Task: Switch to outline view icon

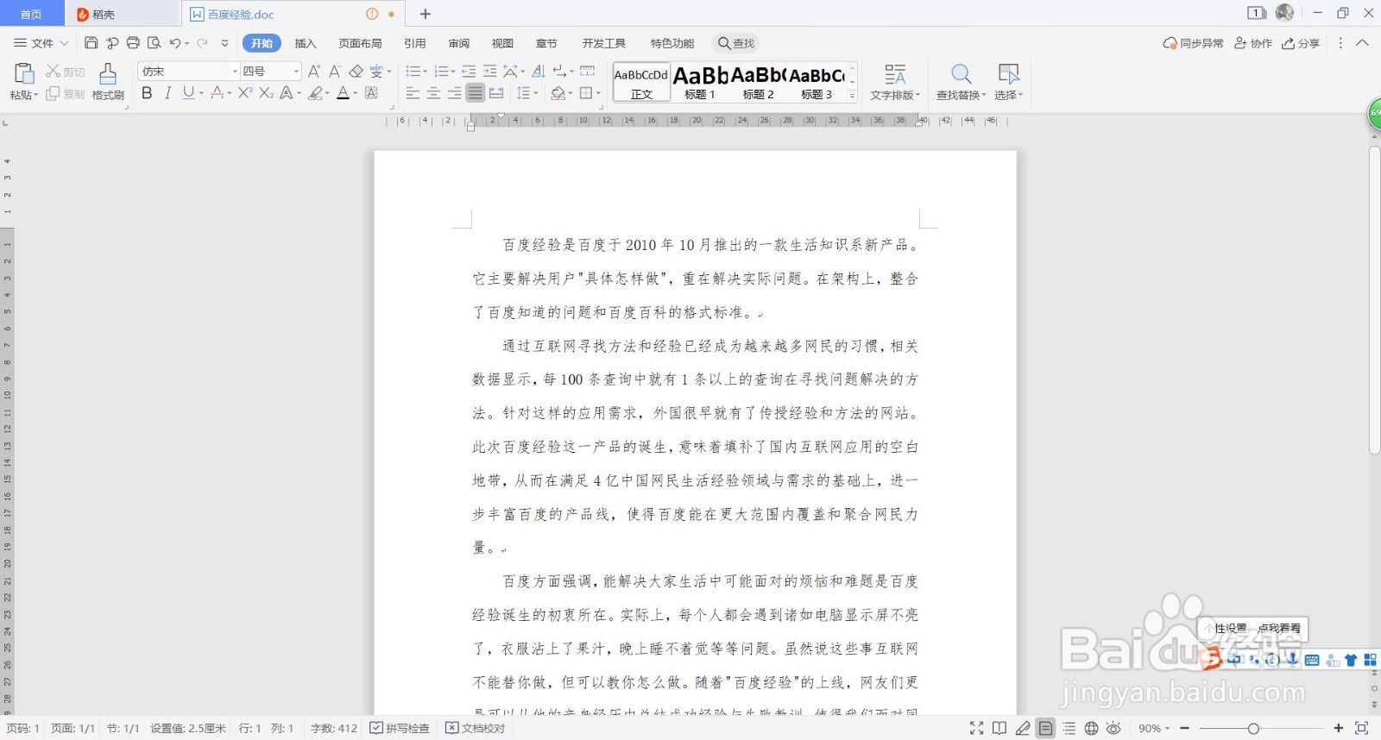Action: pos(1069,728)
